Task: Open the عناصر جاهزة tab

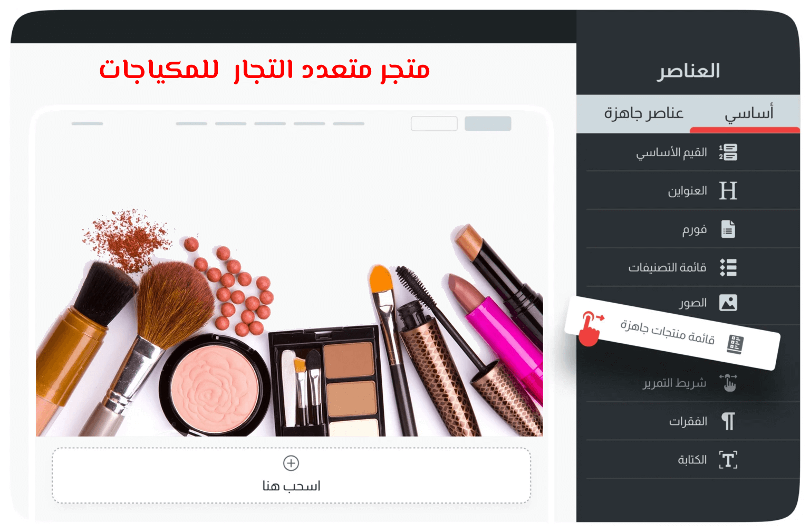Action: pos(643,113)
